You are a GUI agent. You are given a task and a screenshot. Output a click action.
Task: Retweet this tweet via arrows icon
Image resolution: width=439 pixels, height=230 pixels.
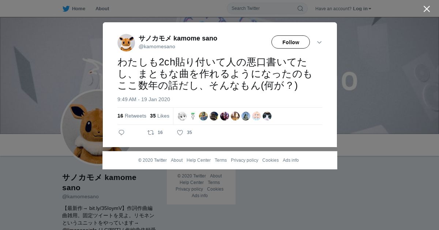click(x=151, y=133)
